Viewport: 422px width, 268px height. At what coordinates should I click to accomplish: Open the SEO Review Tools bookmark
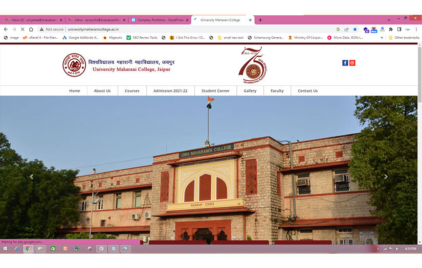142,38
